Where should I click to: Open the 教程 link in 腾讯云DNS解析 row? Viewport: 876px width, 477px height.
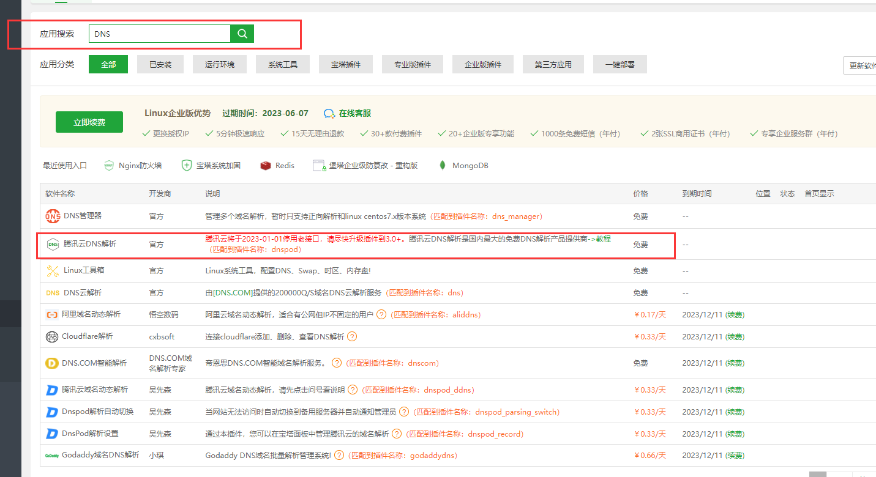(x=603, y=239)
